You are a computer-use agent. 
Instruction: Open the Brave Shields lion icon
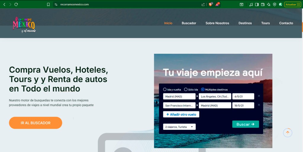coord(211,4)
